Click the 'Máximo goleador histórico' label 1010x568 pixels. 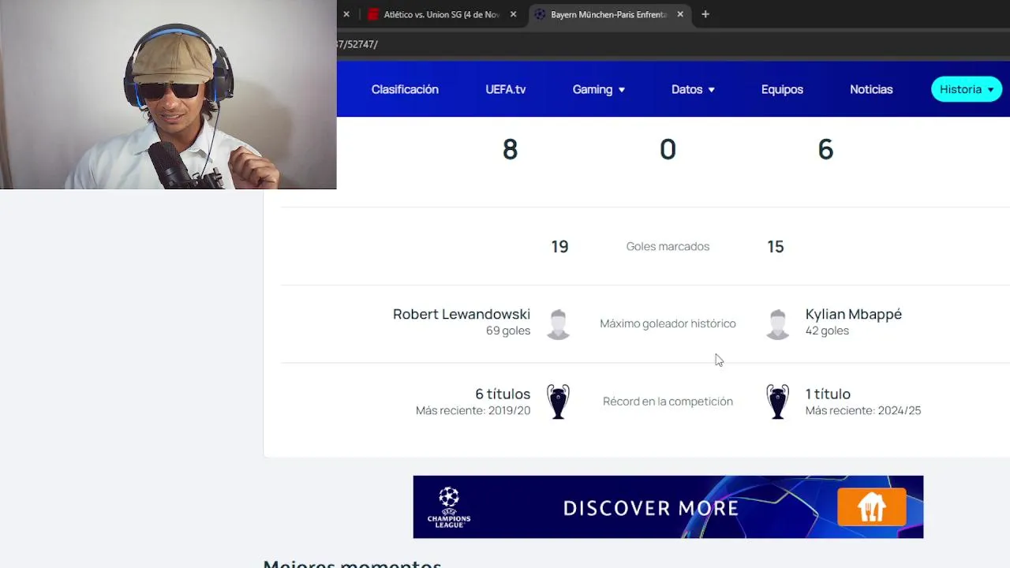(x=668, y=323)
